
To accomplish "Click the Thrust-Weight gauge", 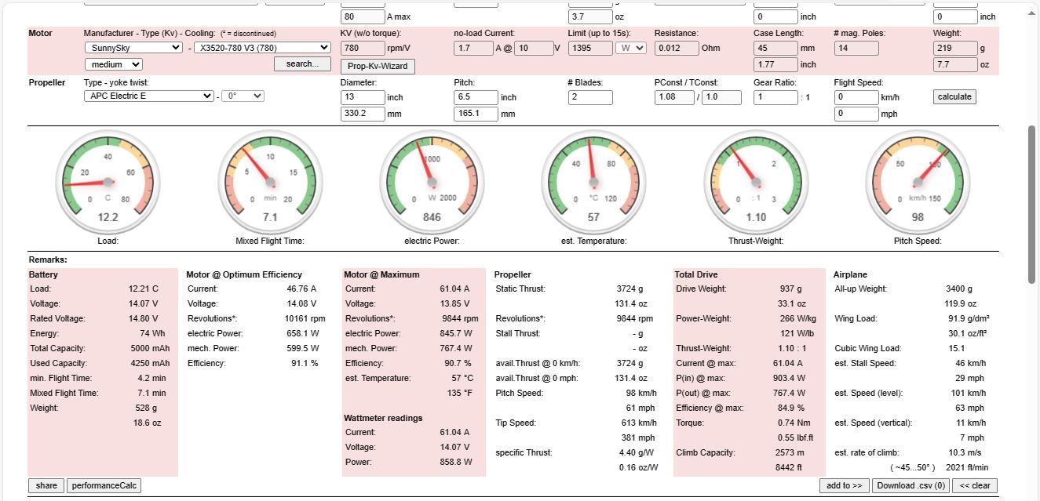I will pyautogui.click(x=756, y=182).
